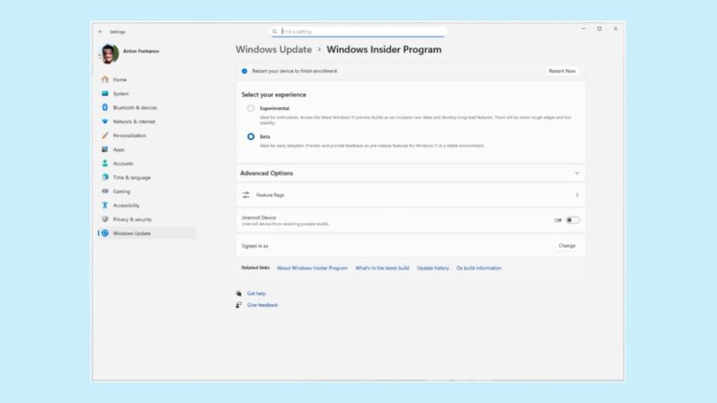Click the Gaming controller icon
This screenshot has width=717, height=403.
point(105,191)
